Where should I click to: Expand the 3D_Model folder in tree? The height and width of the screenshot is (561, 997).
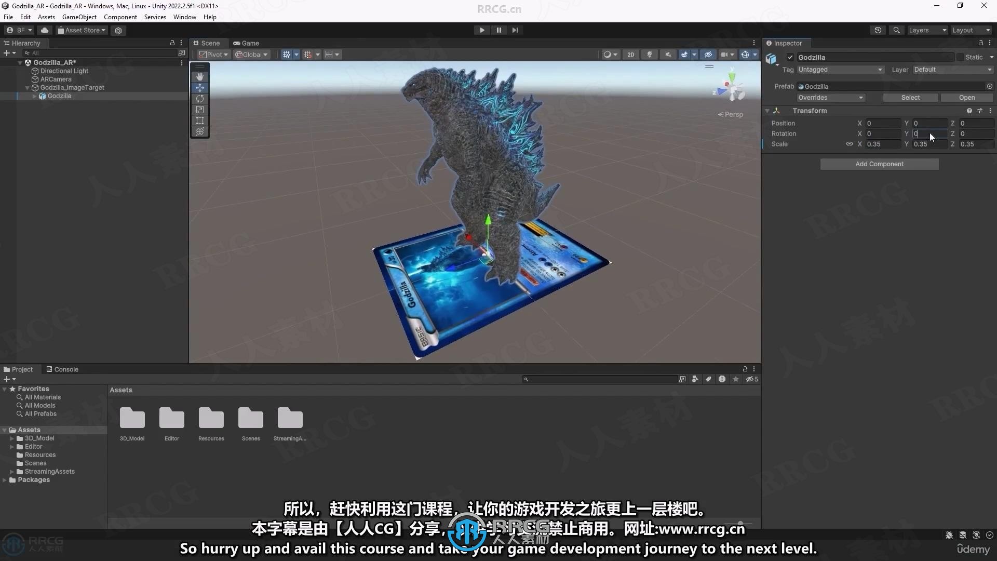(11, 438)
